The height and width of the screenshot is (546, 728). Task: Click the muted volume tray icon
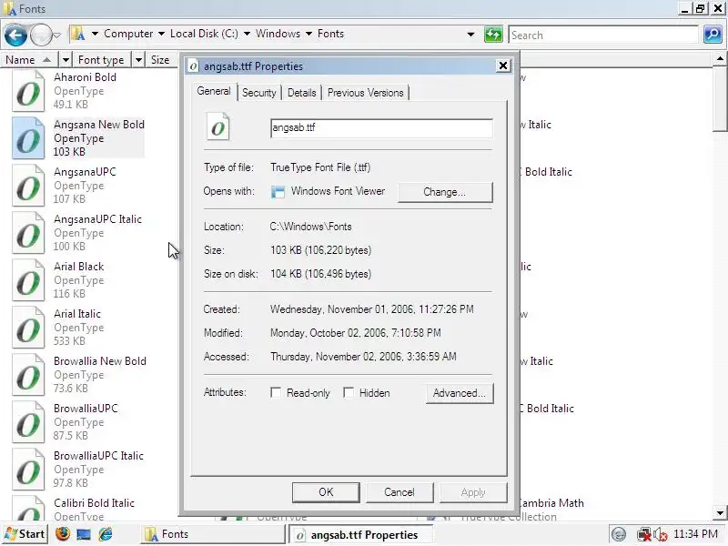coord(661,535)
